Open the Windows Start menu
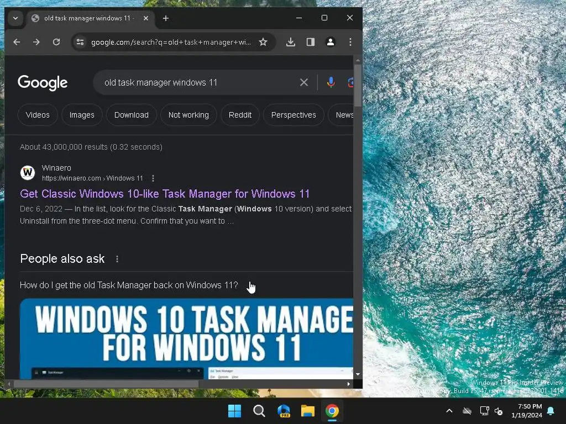This screenshot has width=566, height=424. 234,411
